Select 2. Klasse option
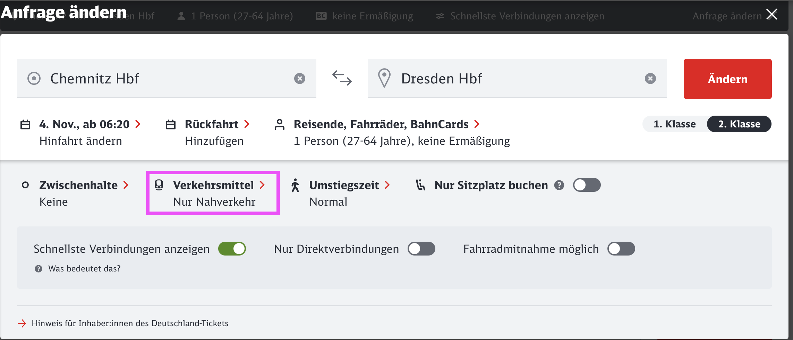This screenshot has height=340, width=793. click(x=739, y=124)
